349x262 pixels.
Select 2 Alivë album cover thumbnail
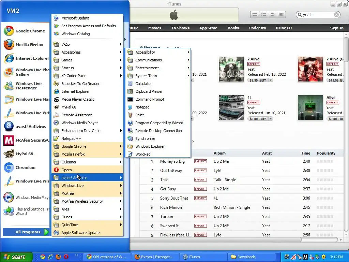[231, 69]
